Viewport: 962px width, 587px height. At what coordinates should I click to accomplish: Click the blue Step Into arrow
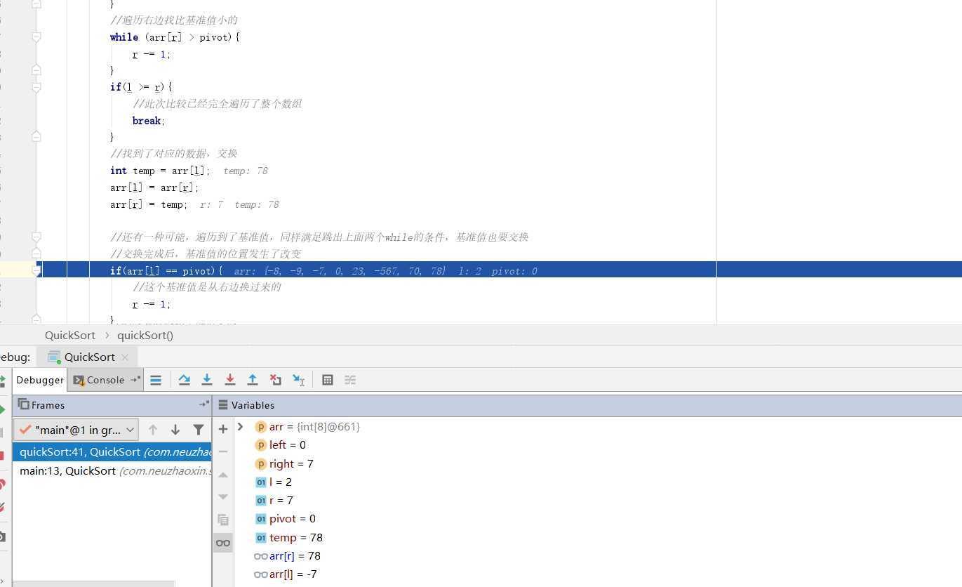coord(207,380)
